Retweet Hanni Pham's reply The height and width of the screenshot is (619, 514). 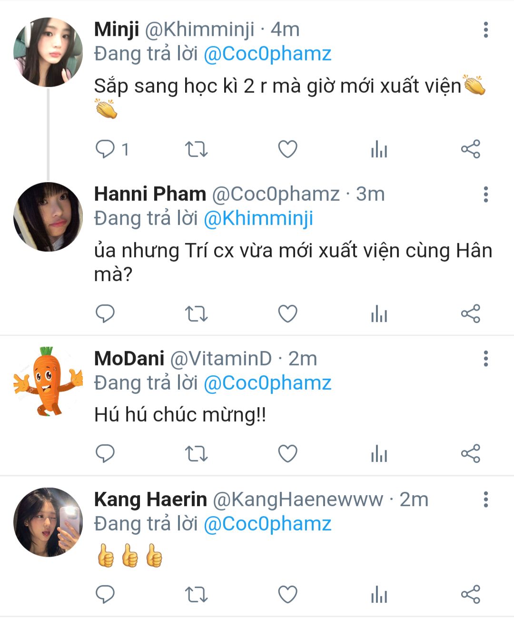[196, 314]
